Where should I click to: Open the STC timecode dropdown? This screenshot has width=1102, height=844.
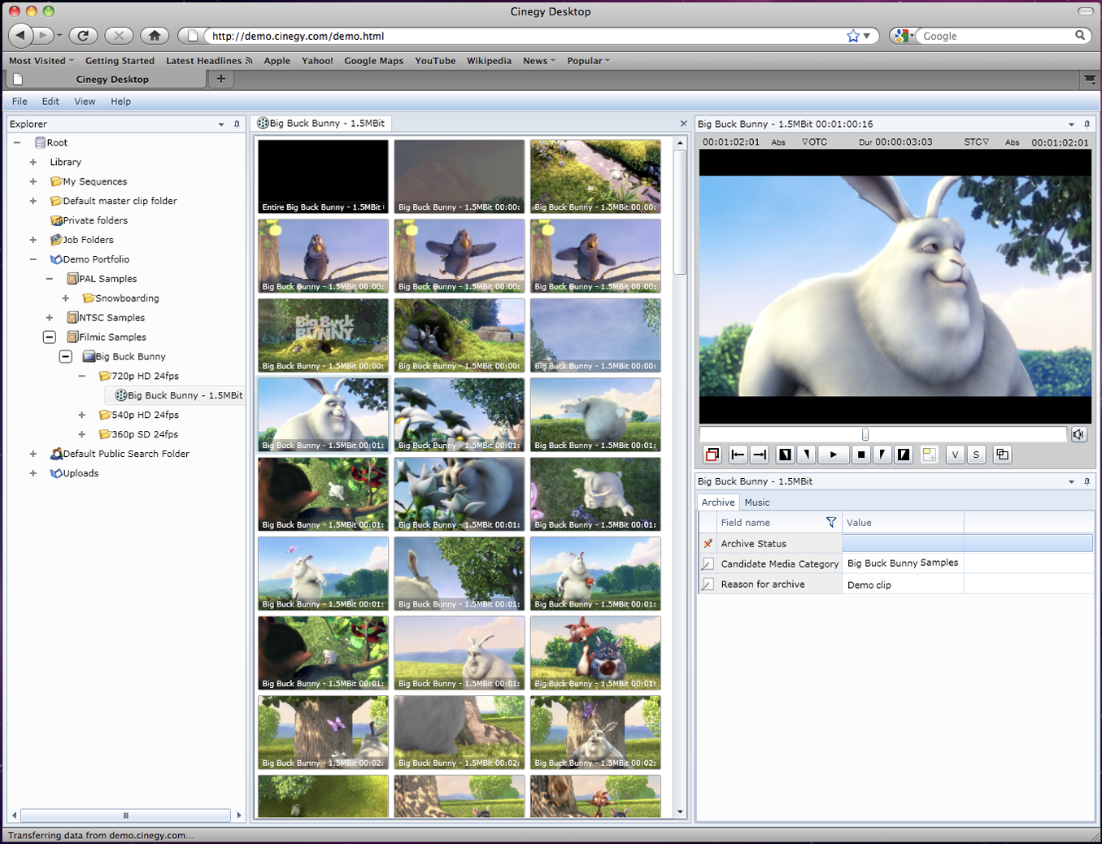coord(977,141)
